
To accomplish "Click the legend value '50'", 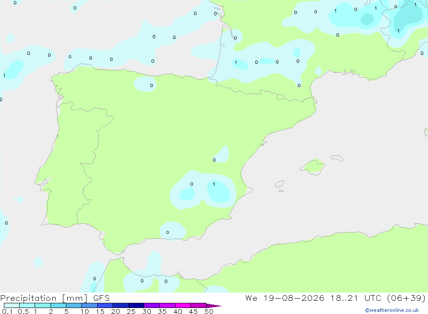I will pyautogui.click(x=209, y=311).
